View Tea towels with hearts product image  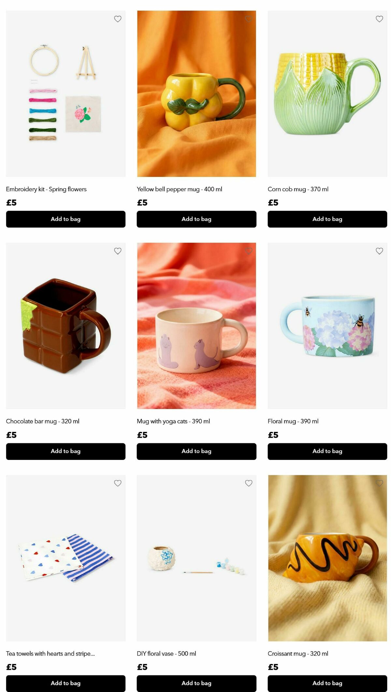(x=65, y=558)
